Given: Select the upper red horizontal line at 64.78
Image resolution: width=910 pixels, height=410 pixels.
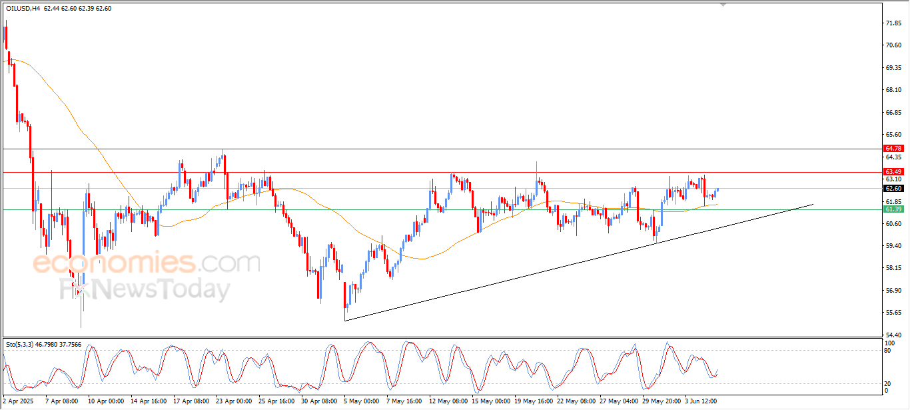Looking at the screenshot, I should pos(441,149).
